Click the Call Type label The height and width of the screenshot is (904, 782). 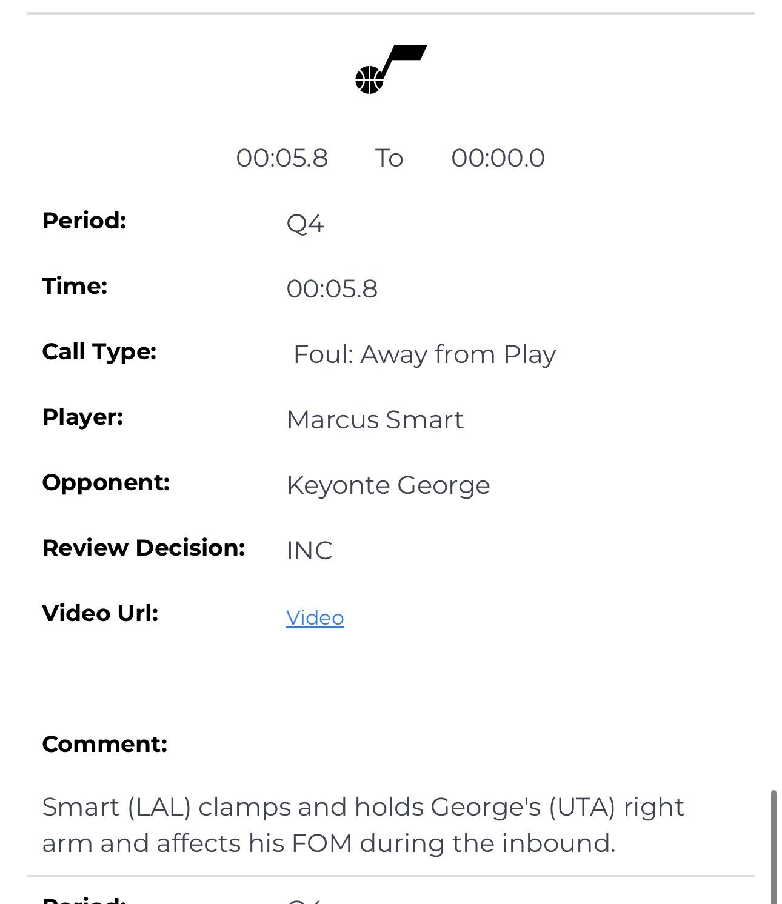99,351
